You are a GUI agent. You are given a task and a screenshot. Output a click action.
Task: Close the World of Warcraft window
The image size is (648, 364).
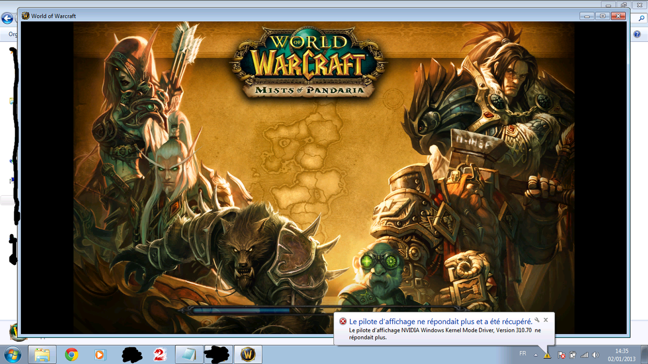618,16
